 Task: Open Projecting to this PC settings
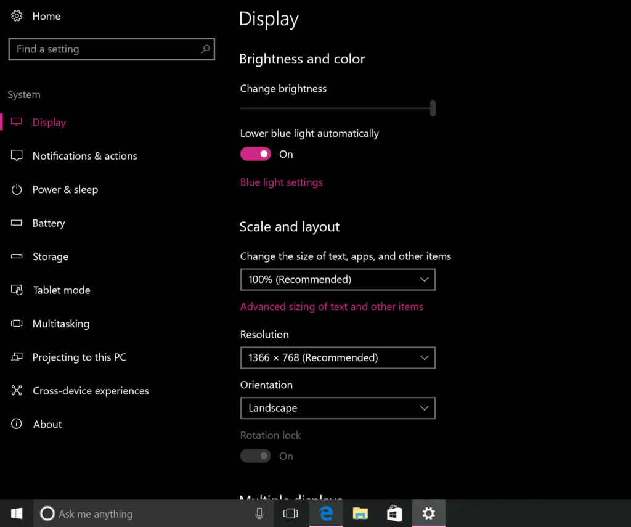79,357
